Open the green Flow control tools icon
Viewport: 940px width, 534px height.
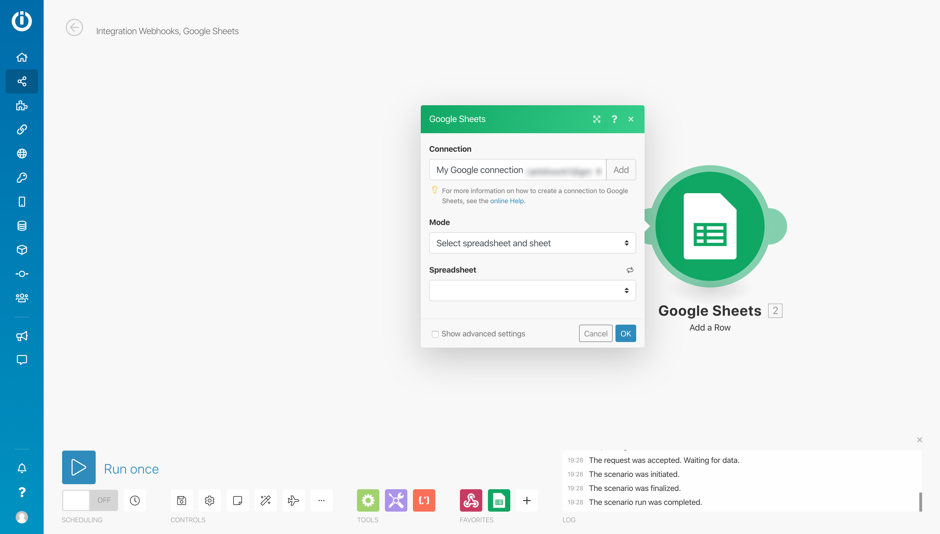(x=368, y=500)
